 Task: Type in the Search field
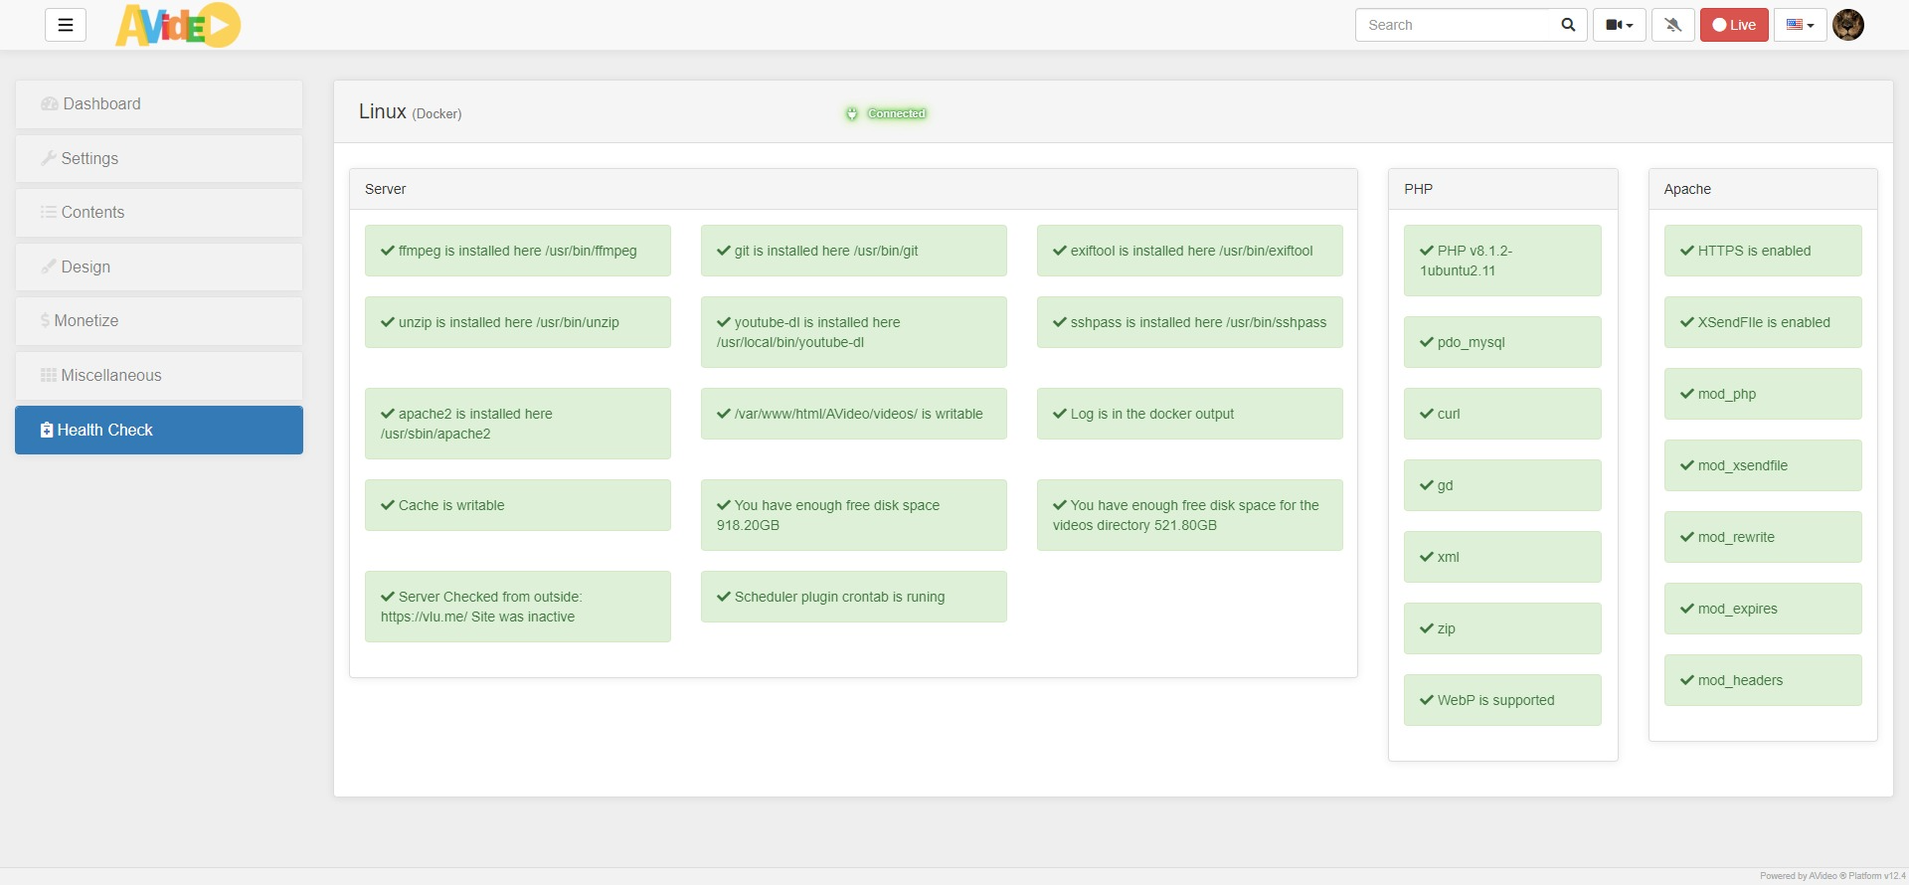point(1453,25)
